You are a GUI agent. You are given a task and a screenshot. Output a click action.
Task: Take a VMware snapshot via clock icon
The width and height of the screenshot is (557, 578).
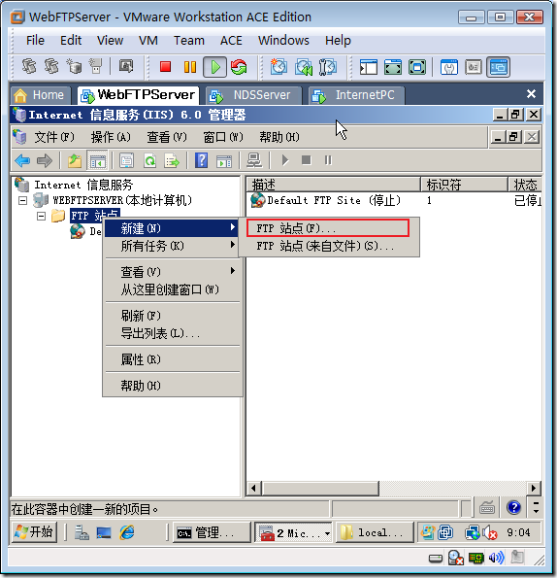click(278, 67)
